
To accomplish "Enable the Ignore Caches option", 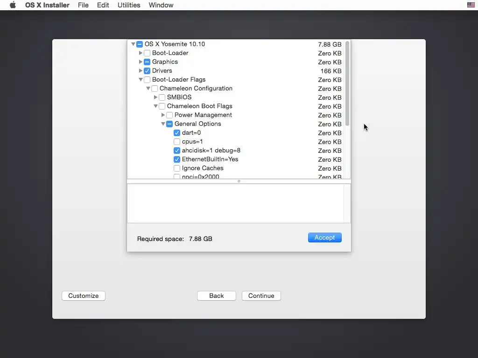I will click(177, 168).
